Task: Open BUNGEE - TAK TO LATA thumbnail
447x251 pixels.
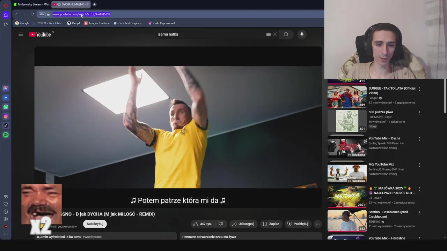Action: point(347,97)
